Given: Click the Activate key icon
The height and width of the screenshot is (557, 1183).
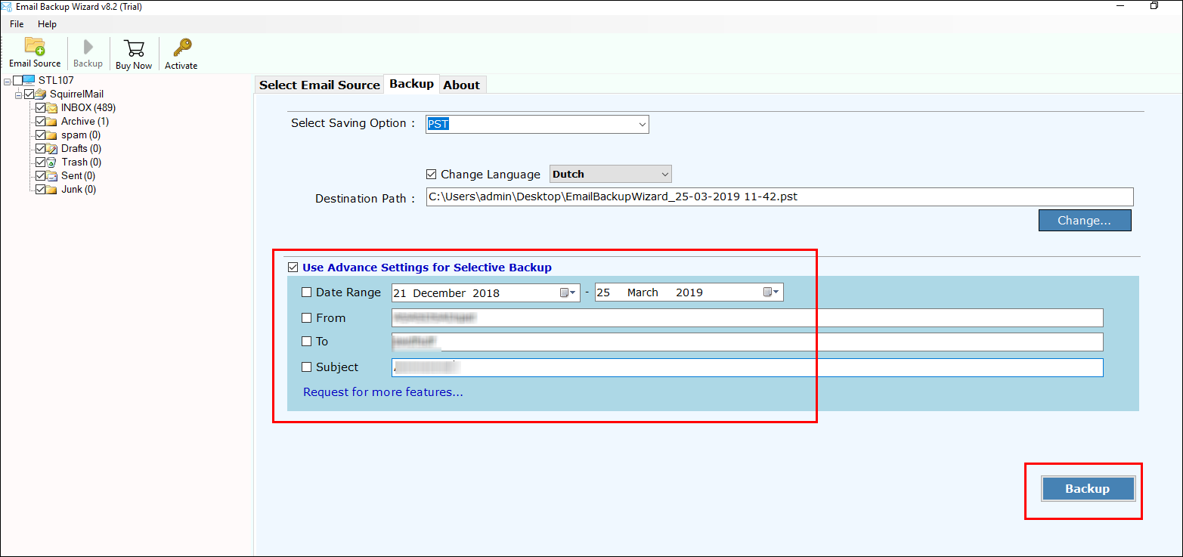Looking at the screenshot, I should [x=181, y=48].
